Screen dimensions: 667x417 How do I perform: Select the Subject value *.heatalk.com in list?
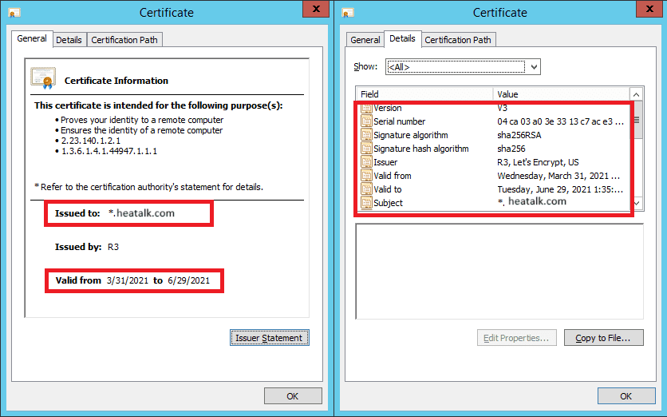[531, 202]
